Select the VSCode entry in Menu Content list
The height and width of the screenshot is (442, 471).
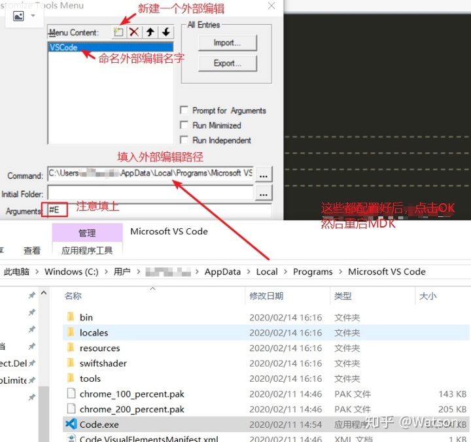[x=111, y=47]
